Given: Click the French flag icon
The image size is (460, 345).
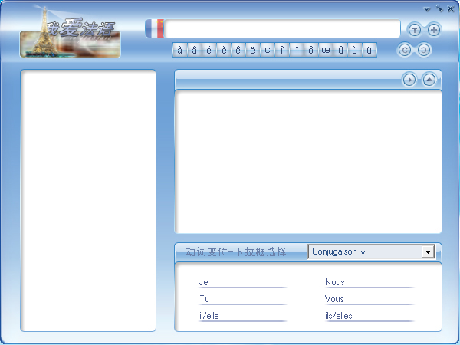Looking at the screenshot, I should (155, 28).
